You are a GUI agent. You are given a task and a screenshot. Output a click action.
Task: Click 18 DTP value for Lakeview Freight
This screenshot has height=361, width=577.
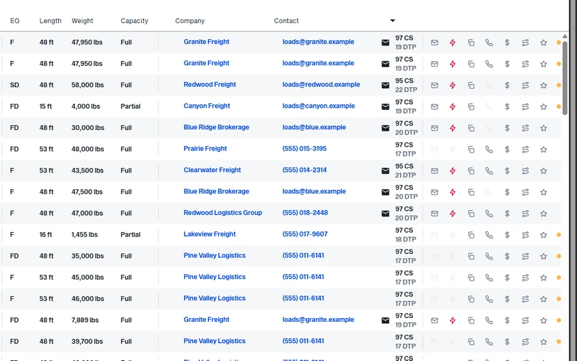(406, 239)
